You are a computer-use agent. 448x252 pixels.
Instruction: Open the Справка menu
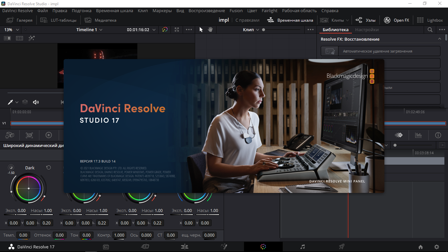click(330, 10)
